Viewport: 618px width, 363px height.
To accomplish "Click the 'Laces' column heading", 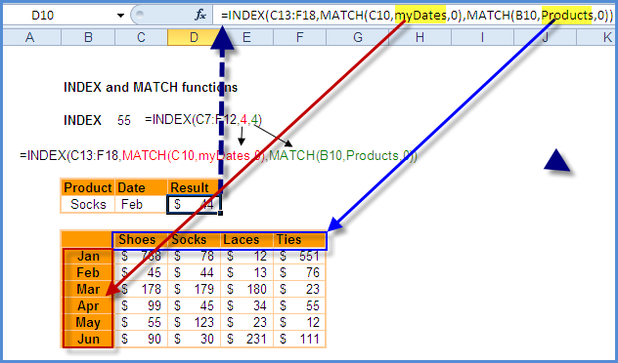I will click(246, 239).
